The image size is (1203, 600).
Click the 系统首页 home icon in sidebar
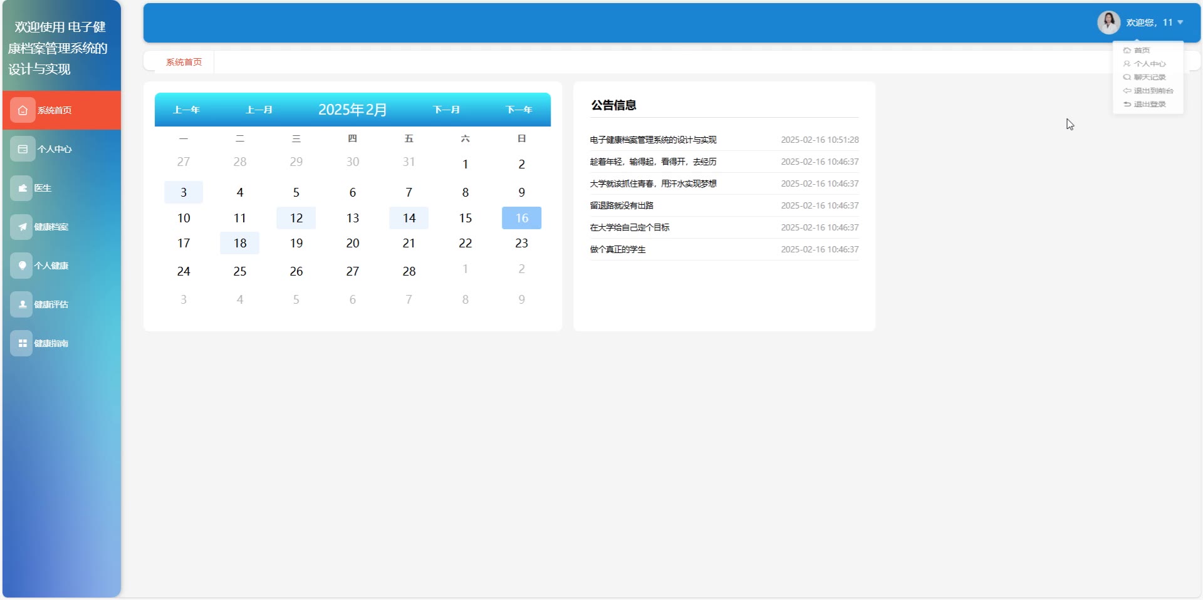coord(23,110)
